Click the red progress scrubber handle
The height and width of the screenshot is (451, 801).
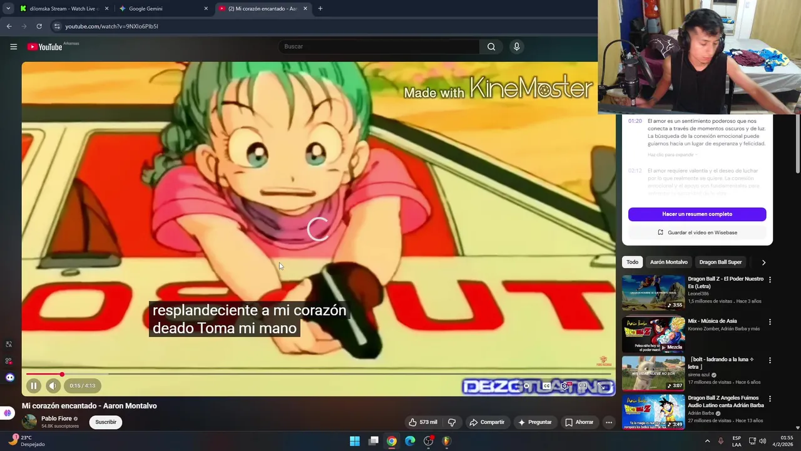62,375
